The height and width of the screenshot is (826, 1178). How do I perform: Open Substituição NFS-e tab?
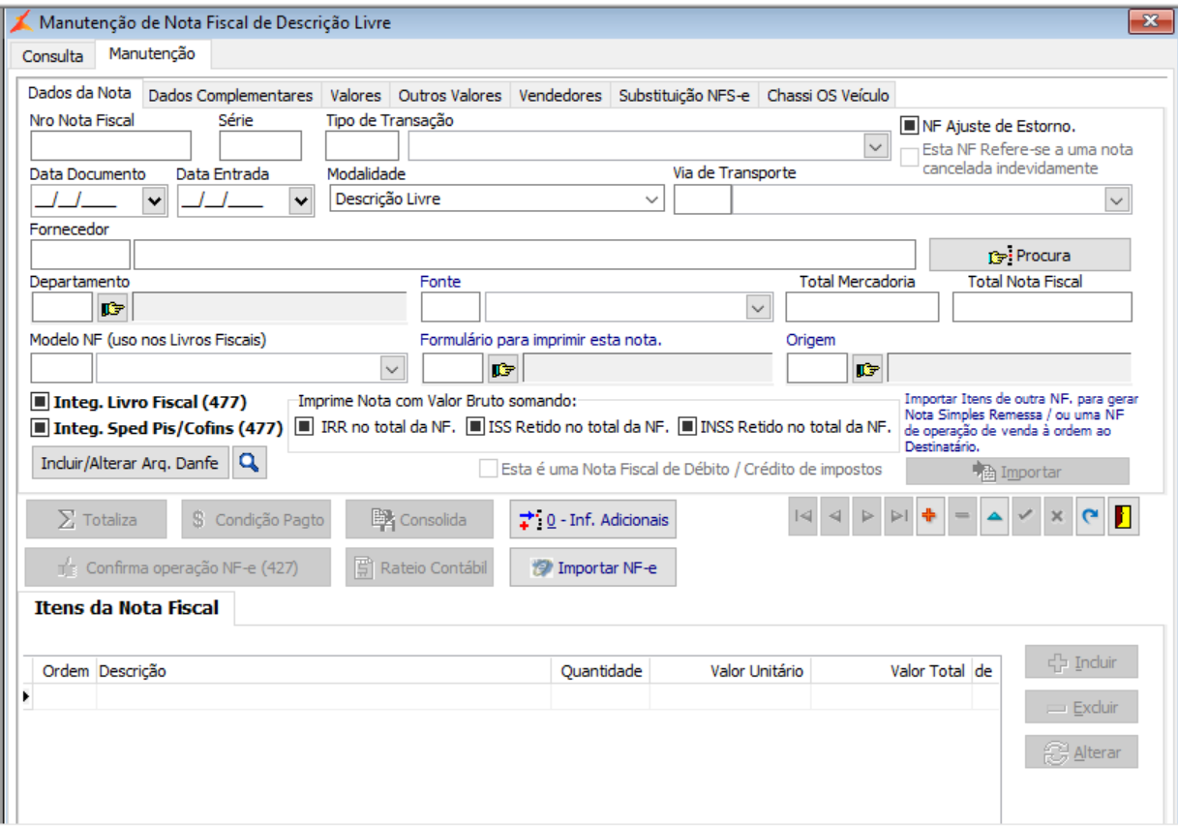[x=684, y=95]
